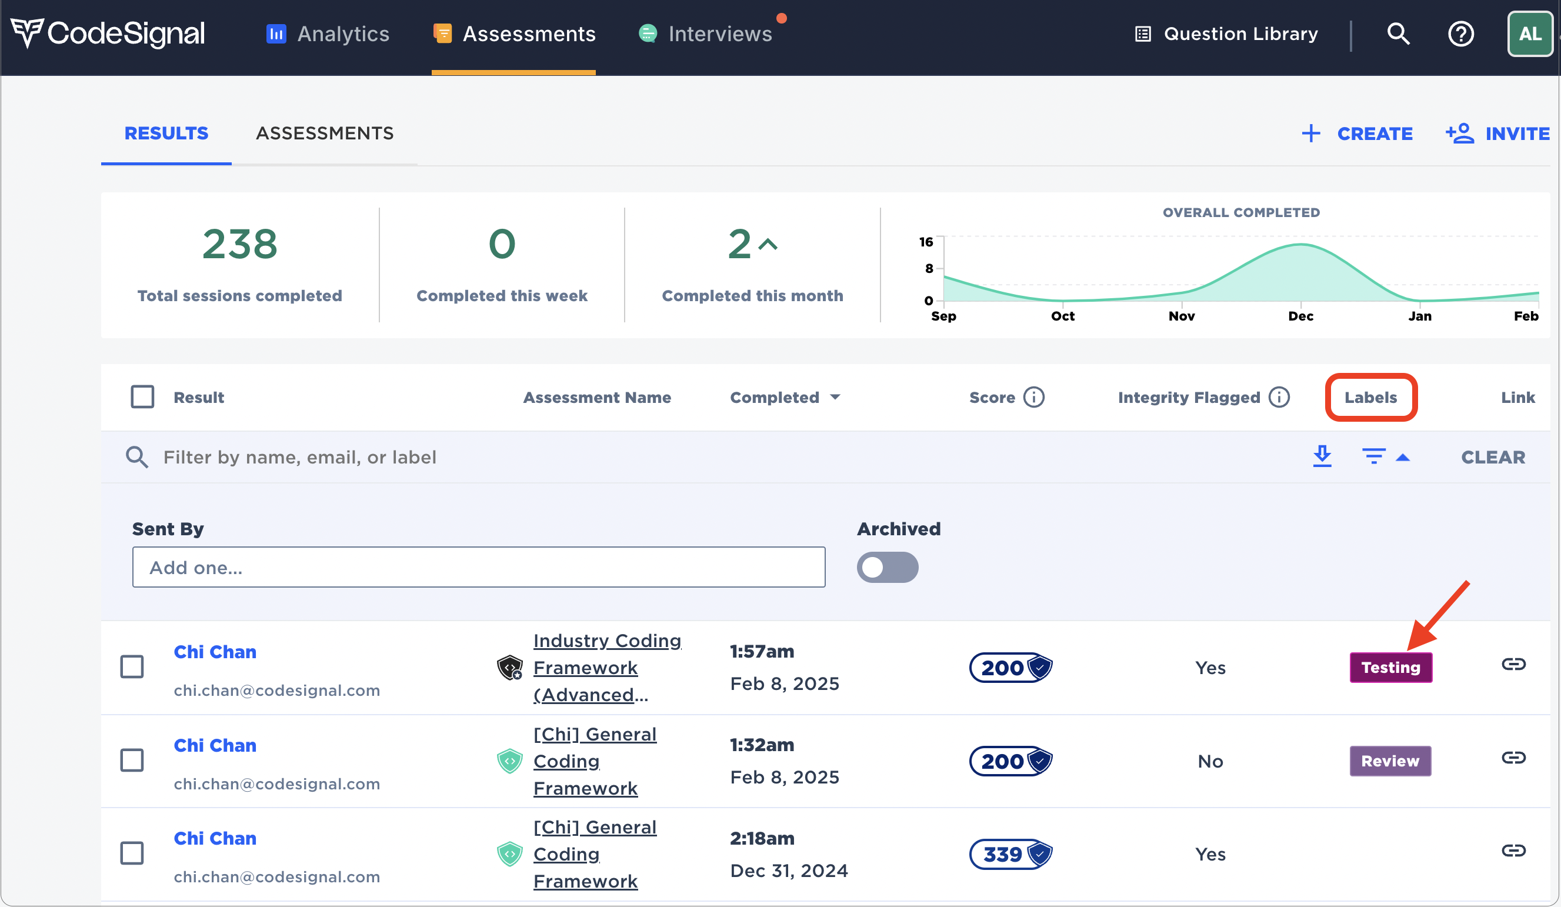Click the search magnifier in top bar
The height and width of the screenshot is (907, 1561).
point(1398,34)
